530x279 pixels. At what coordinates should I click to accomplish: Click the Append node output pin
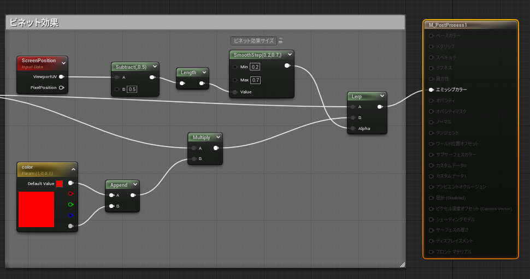point(133,195)
